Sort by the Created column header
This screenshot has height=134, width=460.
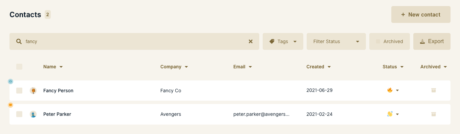point(319,67)
